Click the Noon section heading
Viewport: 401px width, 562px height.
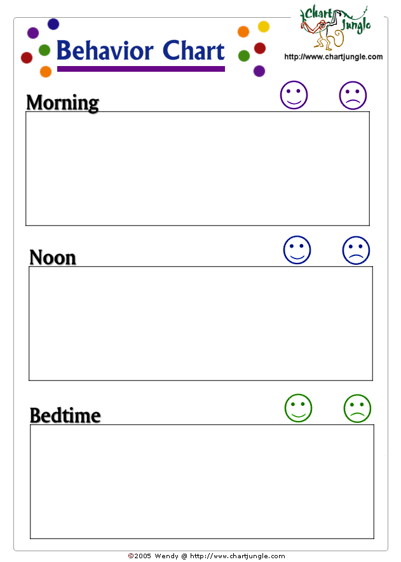pyautogui.click(x=53, y=257)
